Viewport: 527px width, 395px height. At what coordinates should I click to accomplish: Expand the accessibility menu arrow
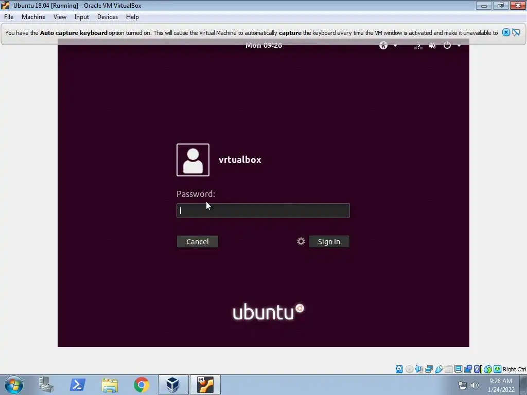(x=395, y=45)
